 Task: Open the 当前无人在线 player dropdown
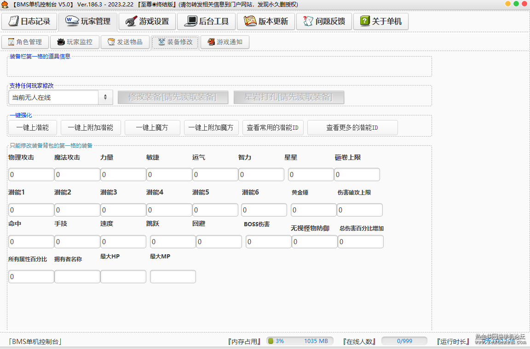point(61,97)
